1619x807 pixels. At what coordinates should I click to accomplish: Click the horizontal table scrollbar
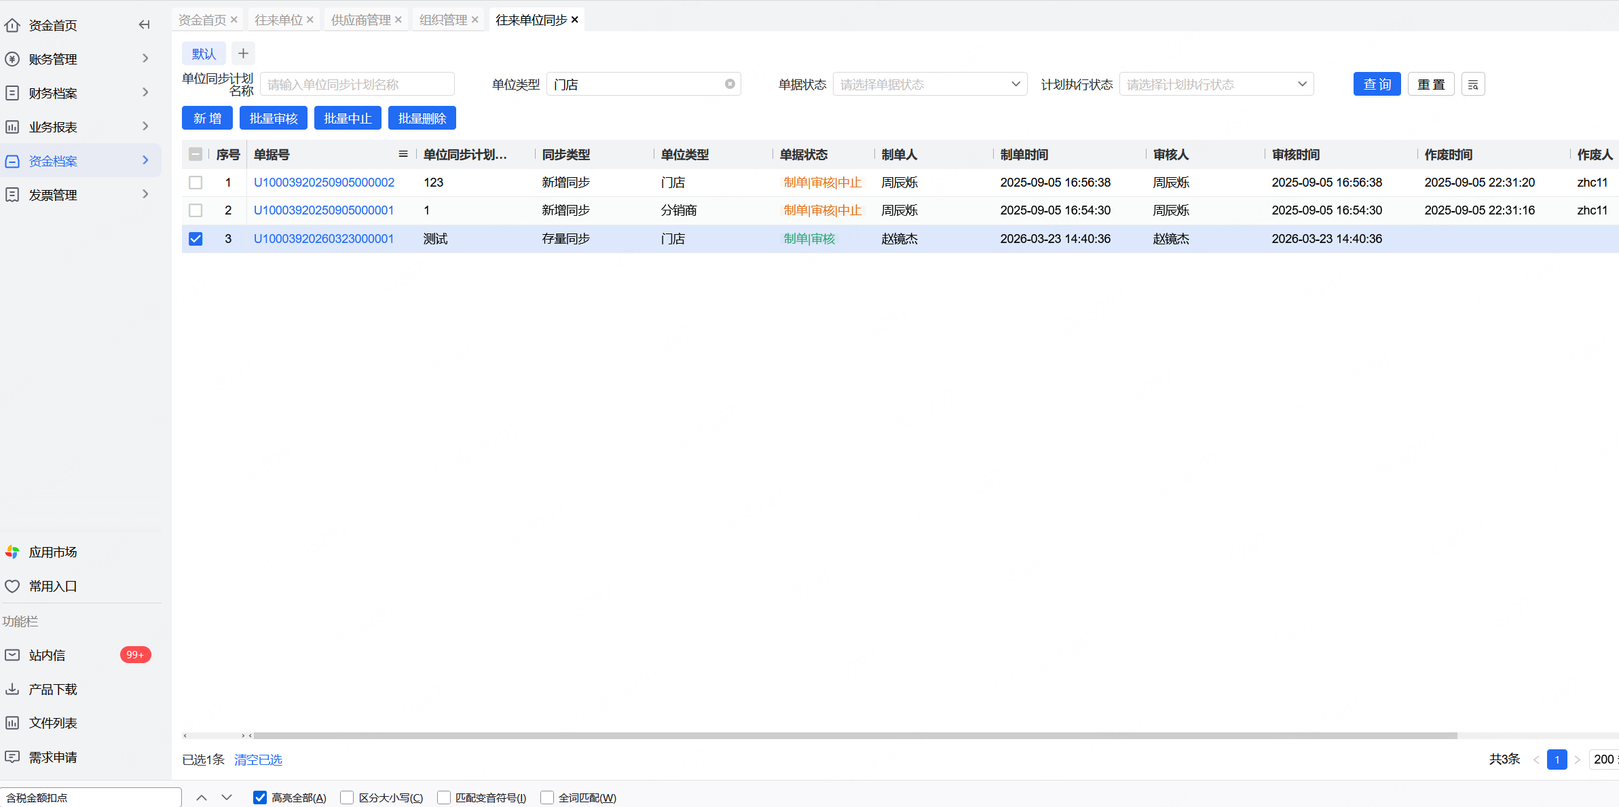pos(855,736)
